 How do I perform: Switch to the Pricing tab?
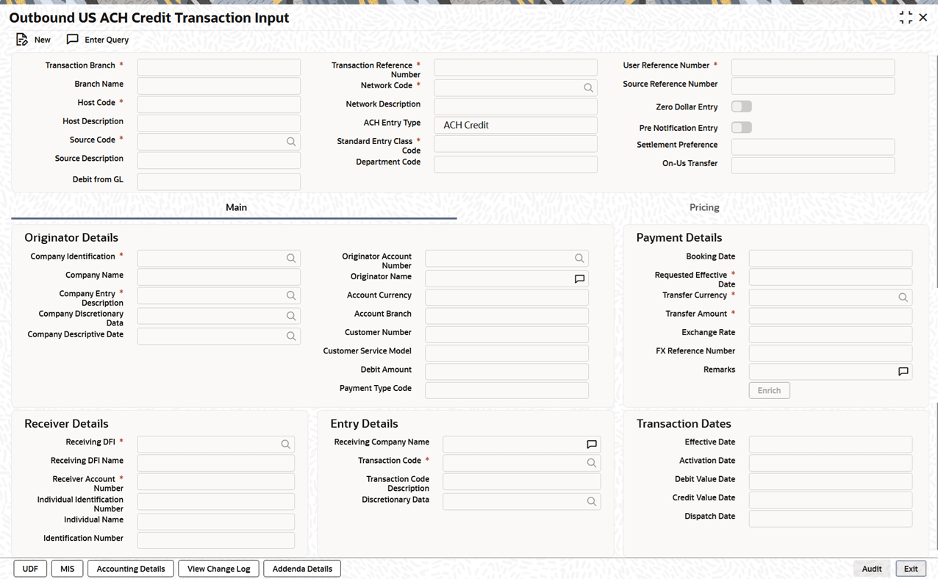pyautogui.click(x=704, y=207)
